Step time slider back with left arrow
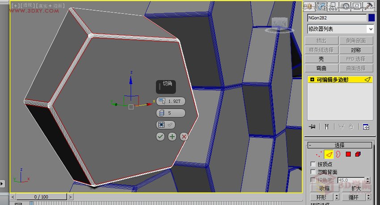The height and width of the screenshot is (205, 380). (13, 197)
